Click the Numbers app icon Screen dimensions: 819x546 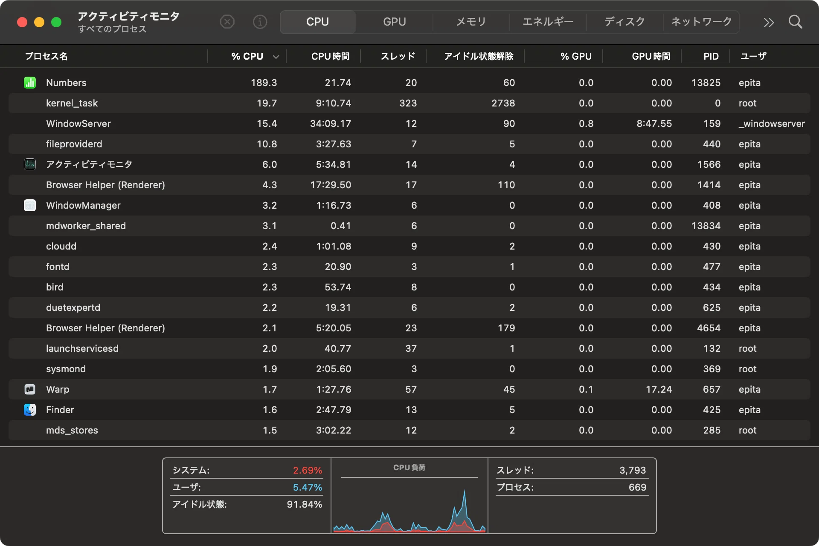pyautogui.click(x=30, y=83)
